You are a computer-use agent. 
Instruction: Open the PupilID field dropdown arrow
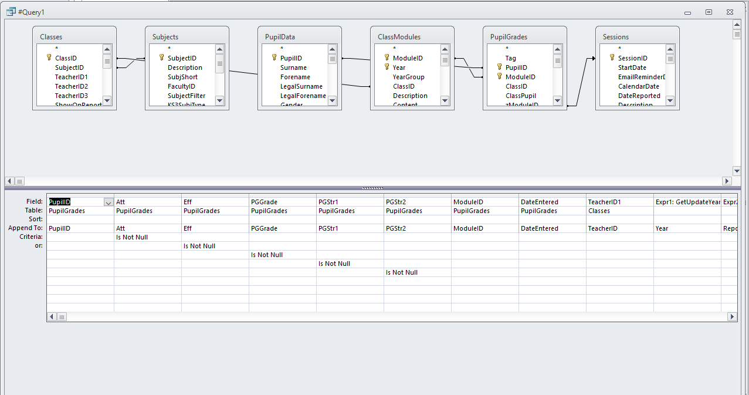(x=108, y=202)
